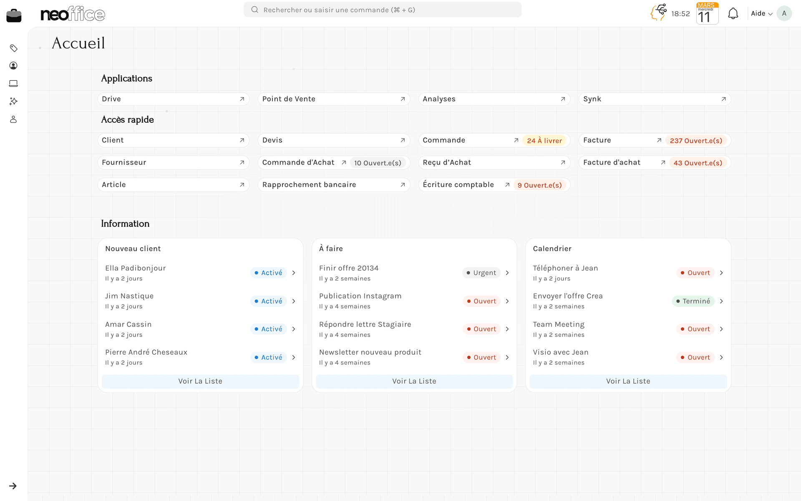Image resolution: width=801 pixels, height=501 pixels.
Task: Open the Finir offre 20134 task chevron
Action: coord(507,273)
